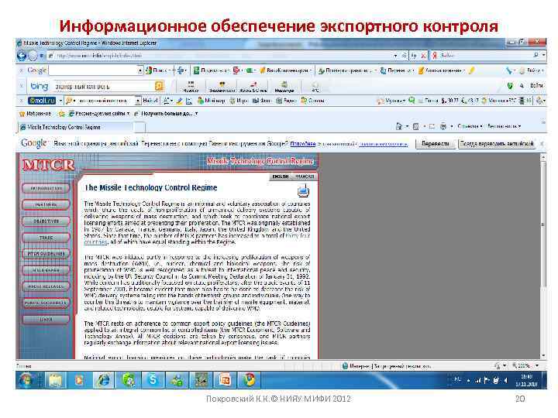The image size is (558, 418).
Task: Open the Страница menu dropdown
Action: [x=470, y=126]
